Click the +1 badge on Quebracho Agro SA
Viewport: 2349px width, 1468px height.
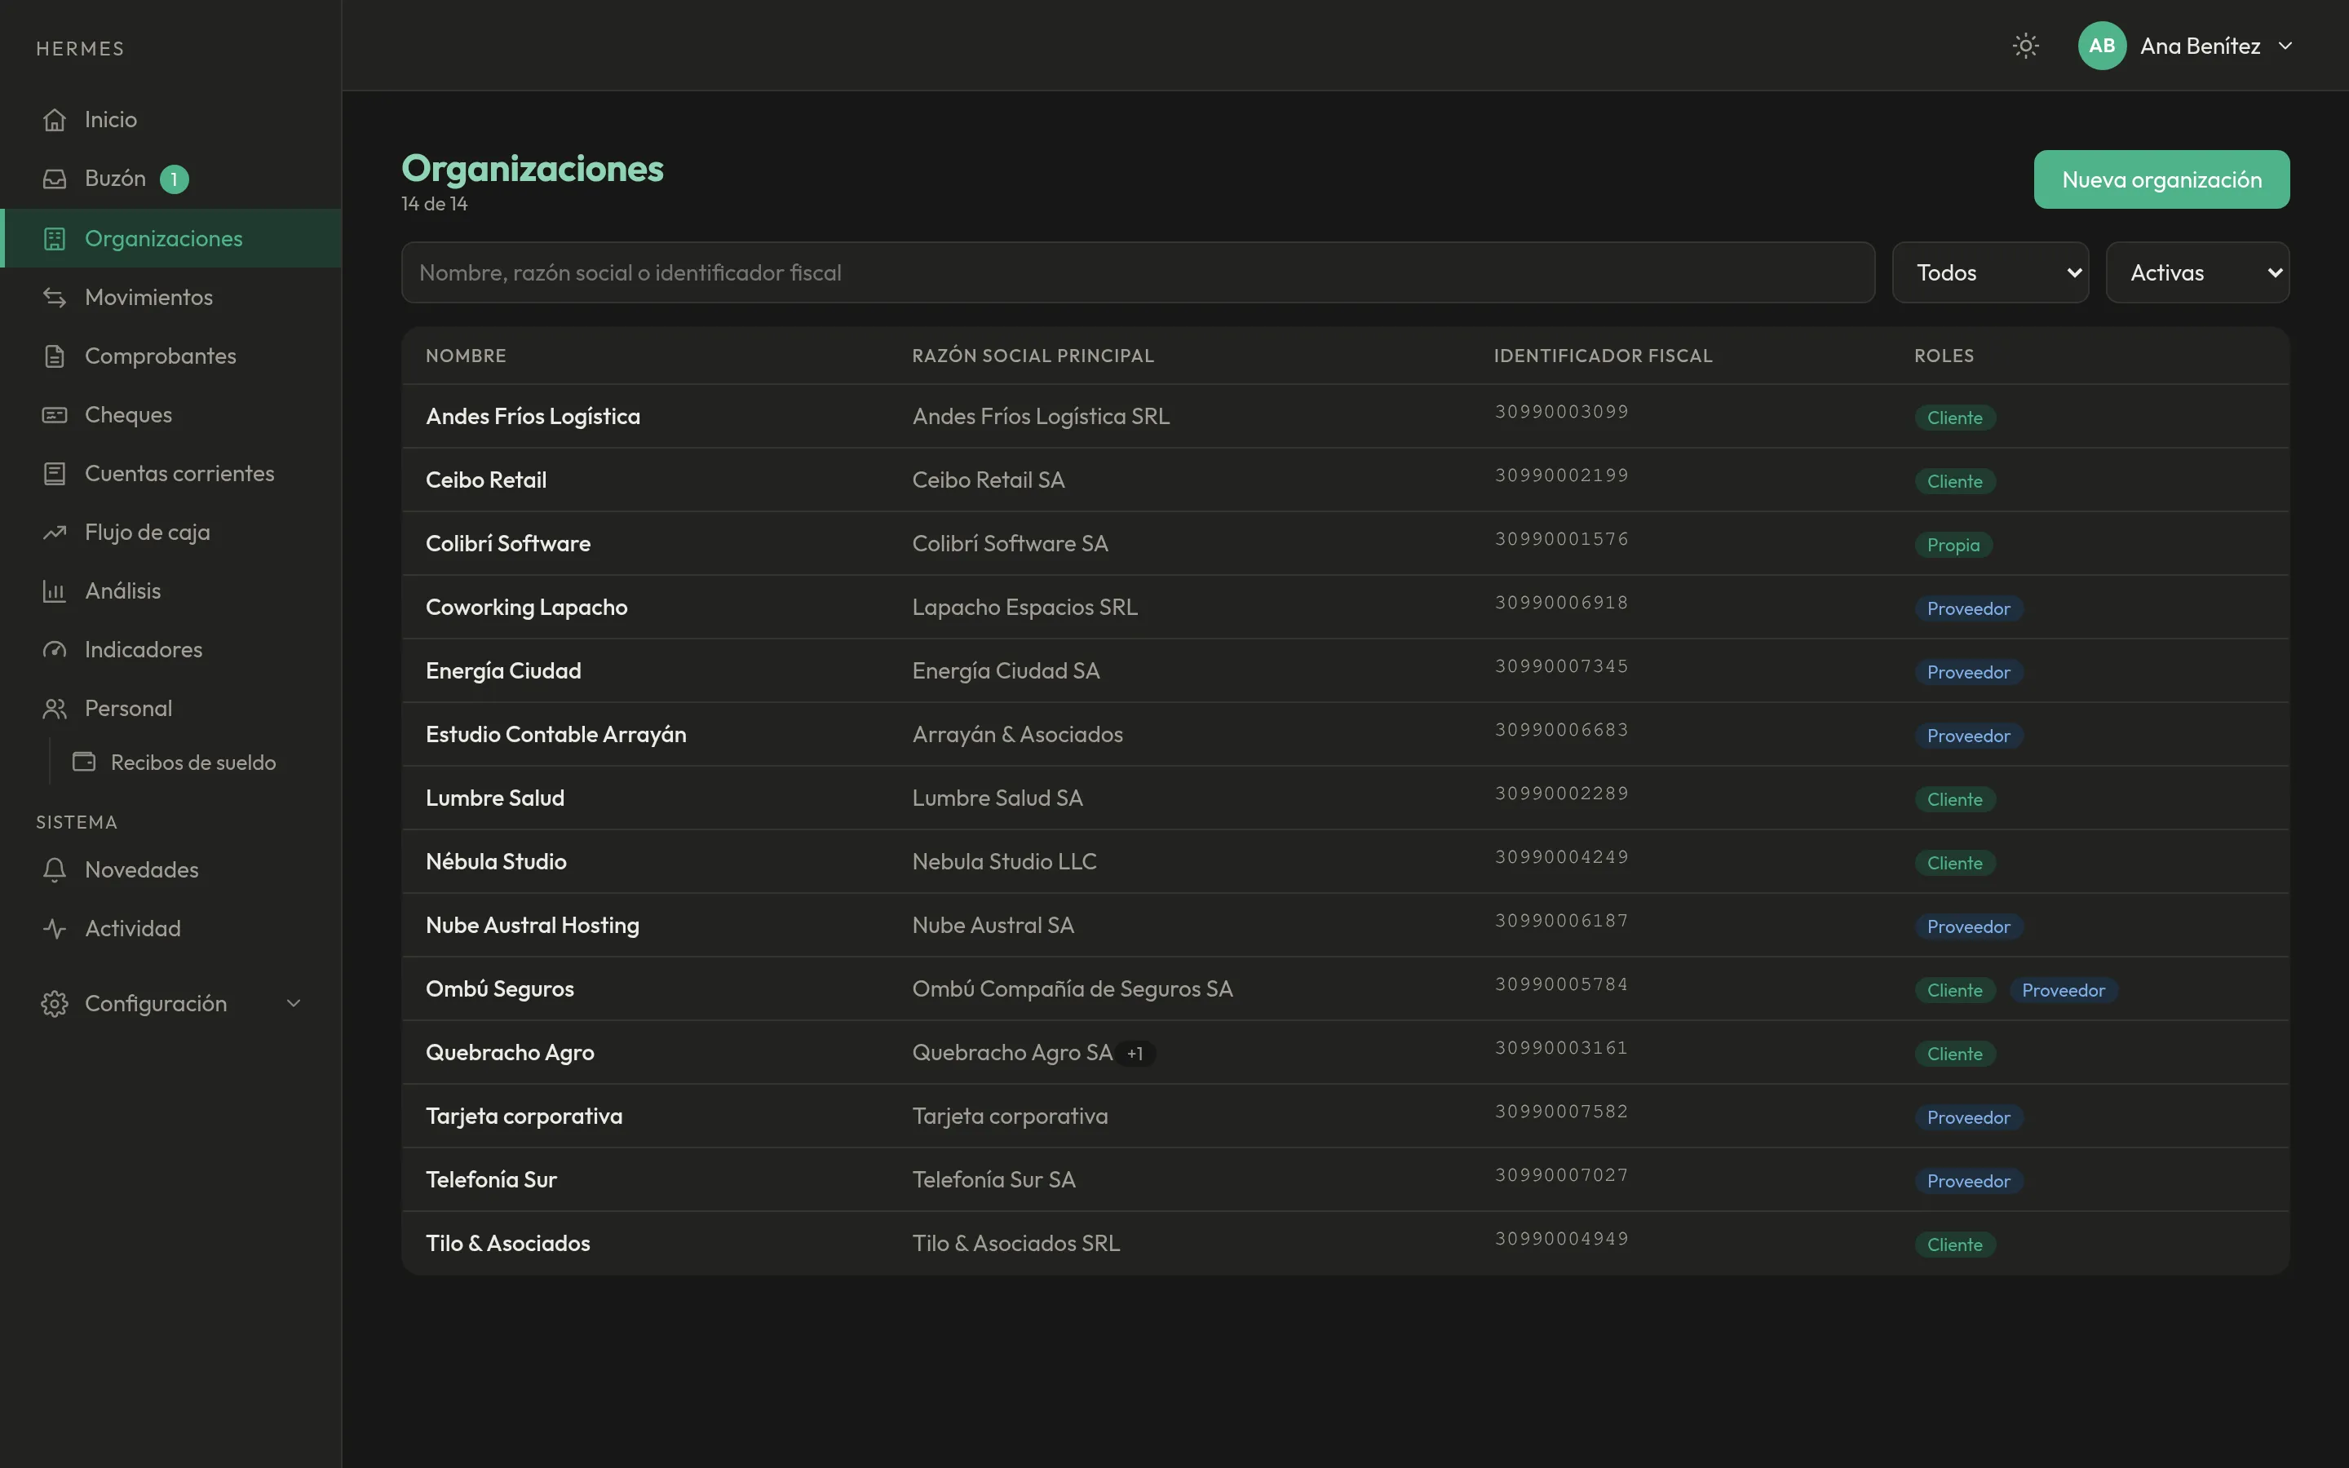(1135, 1054)
